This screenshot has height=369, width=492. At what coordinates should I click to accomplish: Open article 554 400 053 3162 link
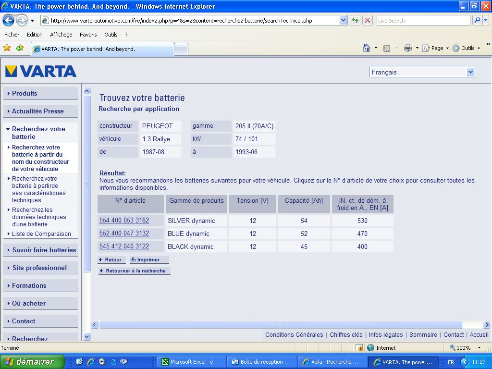(x=124, y=221)
